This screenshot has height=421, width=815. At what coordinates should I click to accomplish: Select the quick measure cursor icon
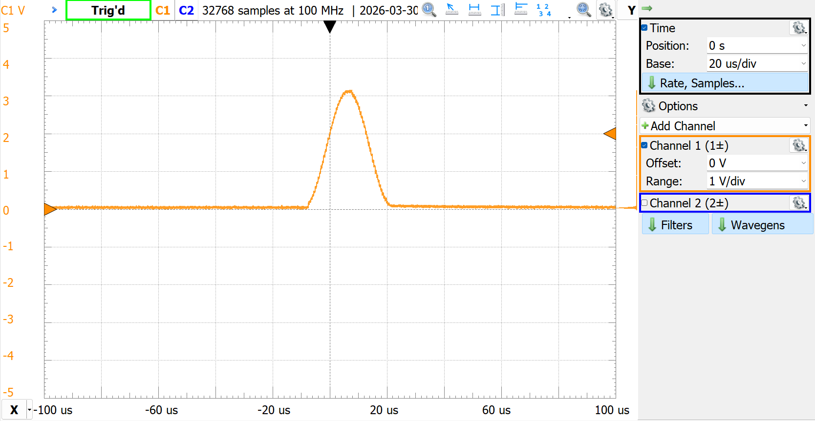coord(452,10)
